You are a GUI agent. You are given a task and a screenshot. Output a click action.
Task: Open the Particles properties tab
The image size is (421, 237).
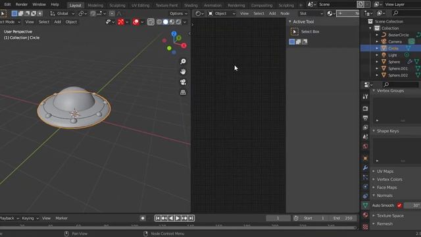tap(365, 177)
